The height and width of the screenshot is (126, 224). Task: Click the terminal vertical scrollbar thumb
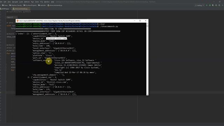point(147,26)
